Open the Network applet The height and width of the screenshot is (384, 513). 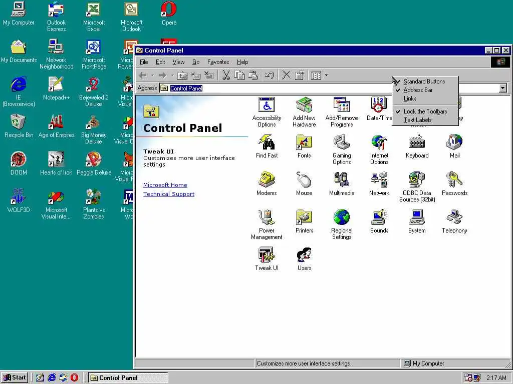pyautogui.click(x=379, y=184)
